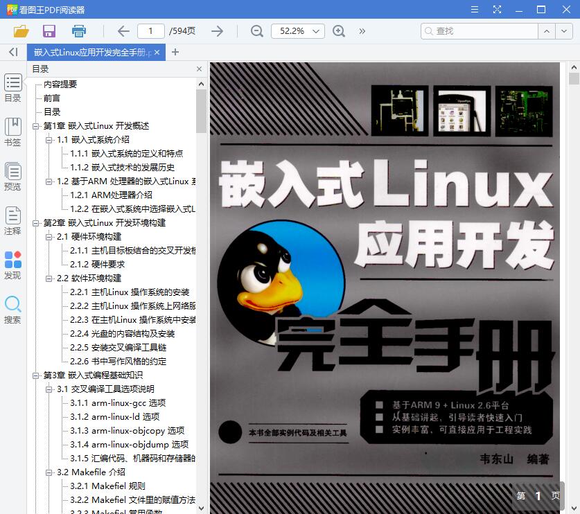Collapse the 第2章 outline node

point(35,223)
